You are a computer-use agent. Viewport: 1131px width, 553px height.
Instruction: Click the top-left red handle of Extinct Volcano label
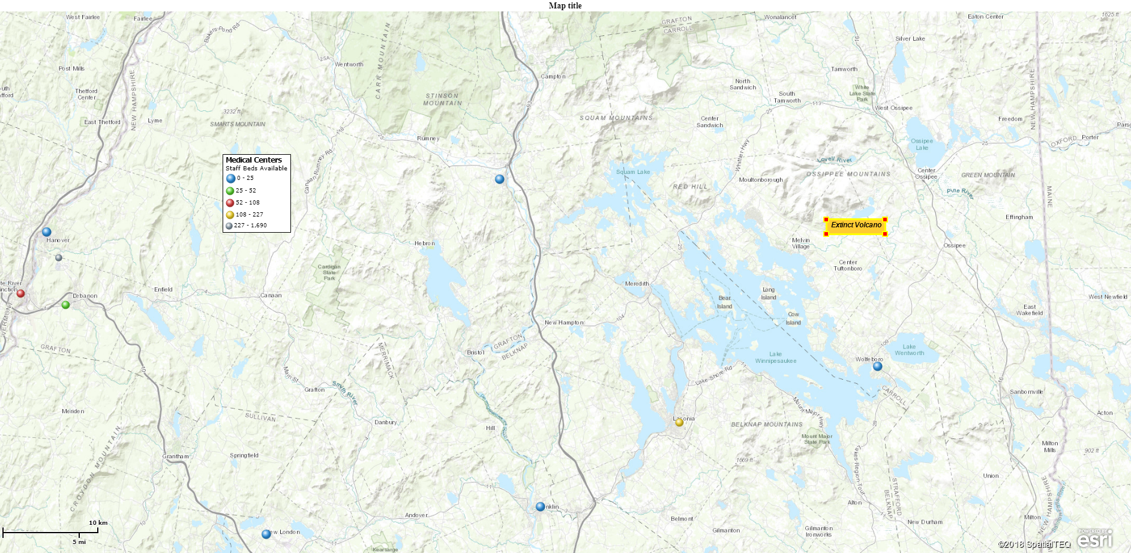tap(826, 220)
